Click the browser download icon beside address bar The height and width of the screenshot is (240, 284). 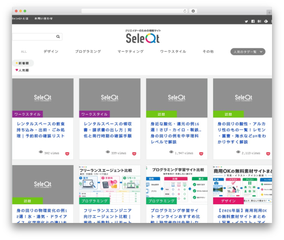(x=193, y=11)
